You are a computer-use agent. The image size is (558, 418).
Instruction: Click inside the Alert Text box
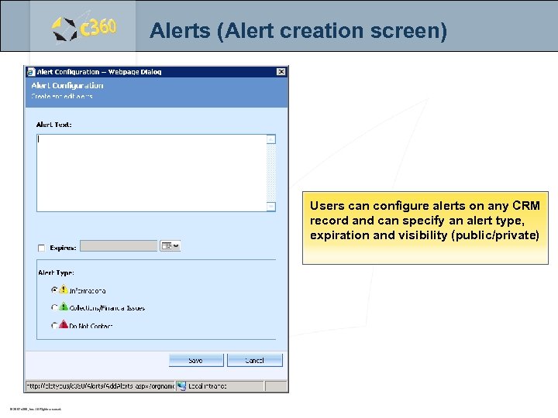(x=152, y=173)
